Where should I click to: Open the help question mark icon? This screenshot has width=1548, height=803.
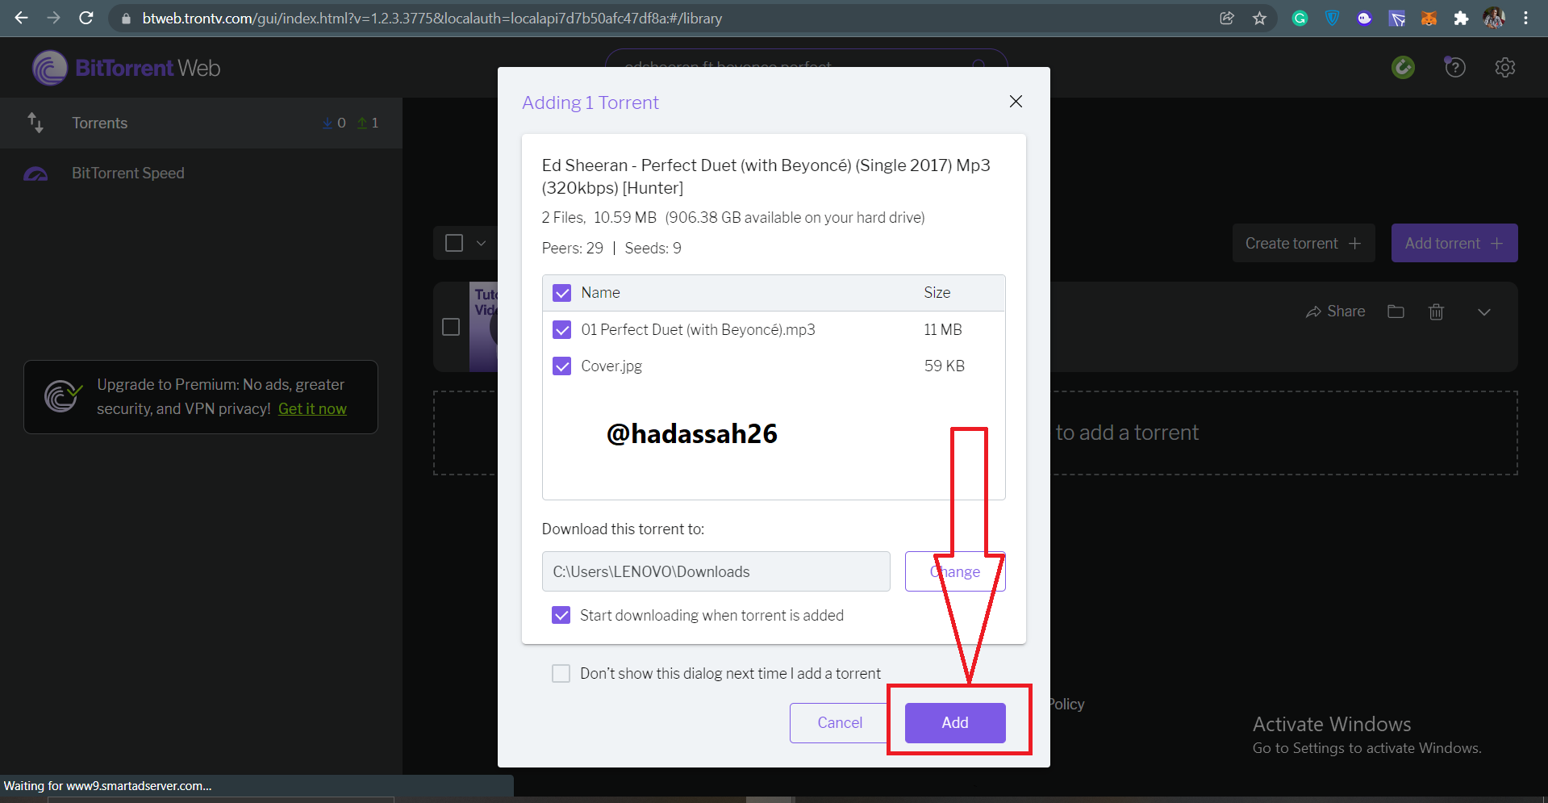click(x=1454, y=67)
